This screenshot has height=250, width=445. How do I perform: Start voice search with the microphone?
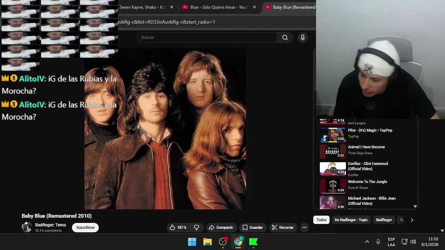303,37
